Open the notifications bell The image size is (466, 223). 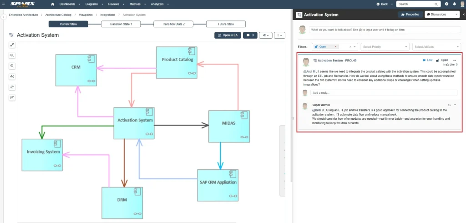pyautogui.click(x=454, y=4)
